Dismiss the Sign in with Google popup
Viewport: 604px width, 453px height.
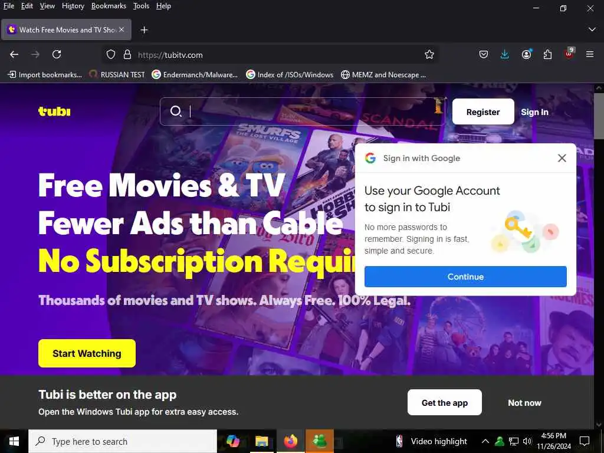[562, 158]
